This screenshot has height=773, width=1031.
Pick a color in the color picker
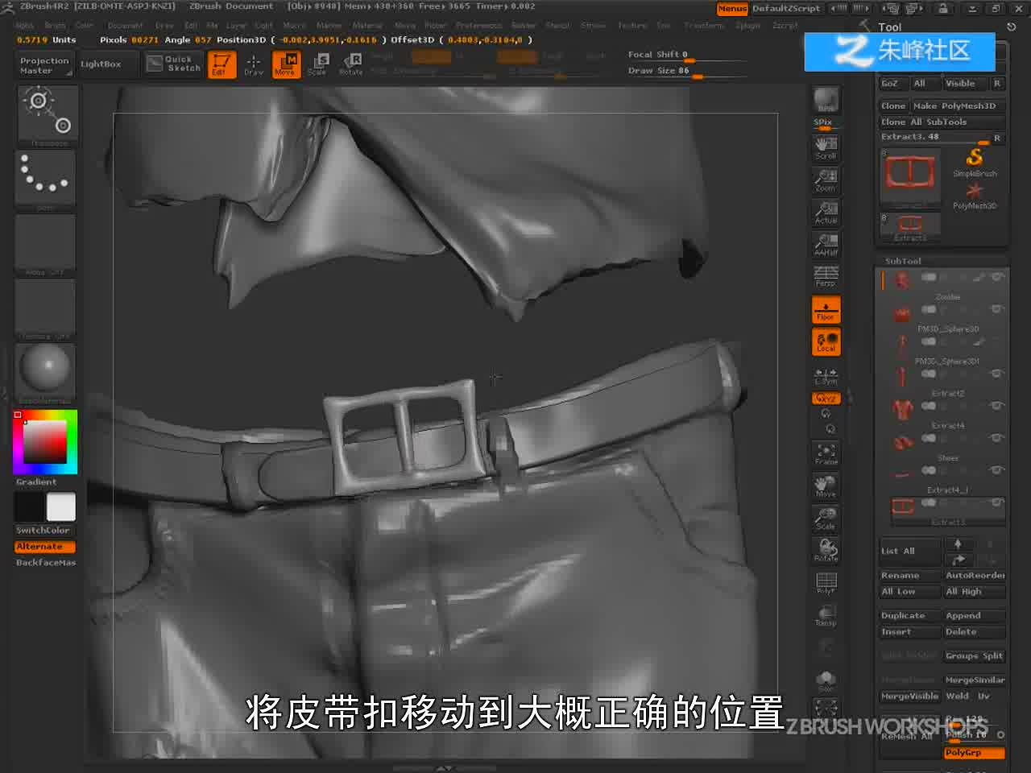coord(45,441)
